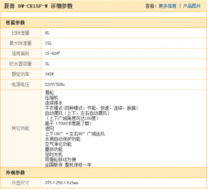Image resolution: width=208 pixels, height=189 pixels.
Task: Click the 夏普 DW-CE15F-W 详细参数 title
Action: pyautogui.click(x=38, y=6)
